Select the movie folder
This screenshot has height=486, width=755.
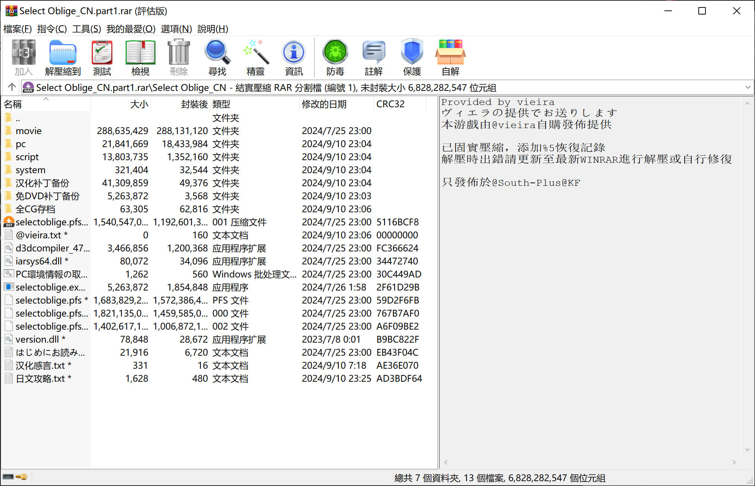click(x=28, y=131)
